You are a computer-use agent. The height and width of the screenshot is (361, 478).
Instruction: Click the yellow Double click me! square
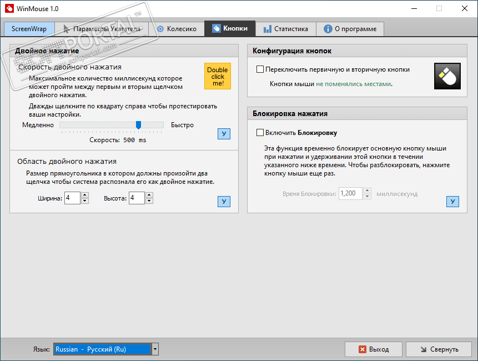pyautogui.click(x=218, y=76)
